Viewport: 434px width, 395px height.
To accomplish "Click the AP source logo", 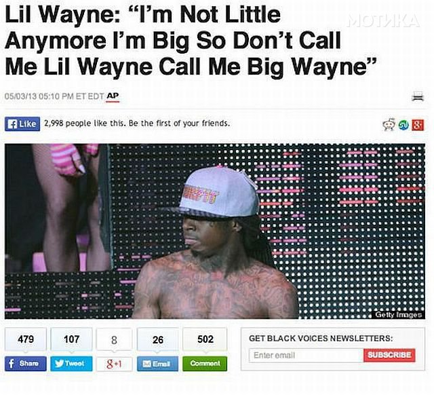I will pyautogui.click(x=113, y=96).
